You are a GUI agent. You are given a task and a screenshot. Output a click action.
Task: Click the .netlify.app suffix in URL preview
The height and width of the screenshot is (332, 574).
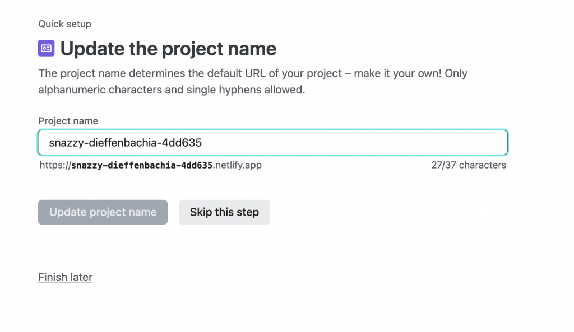(x=238, y=165)
